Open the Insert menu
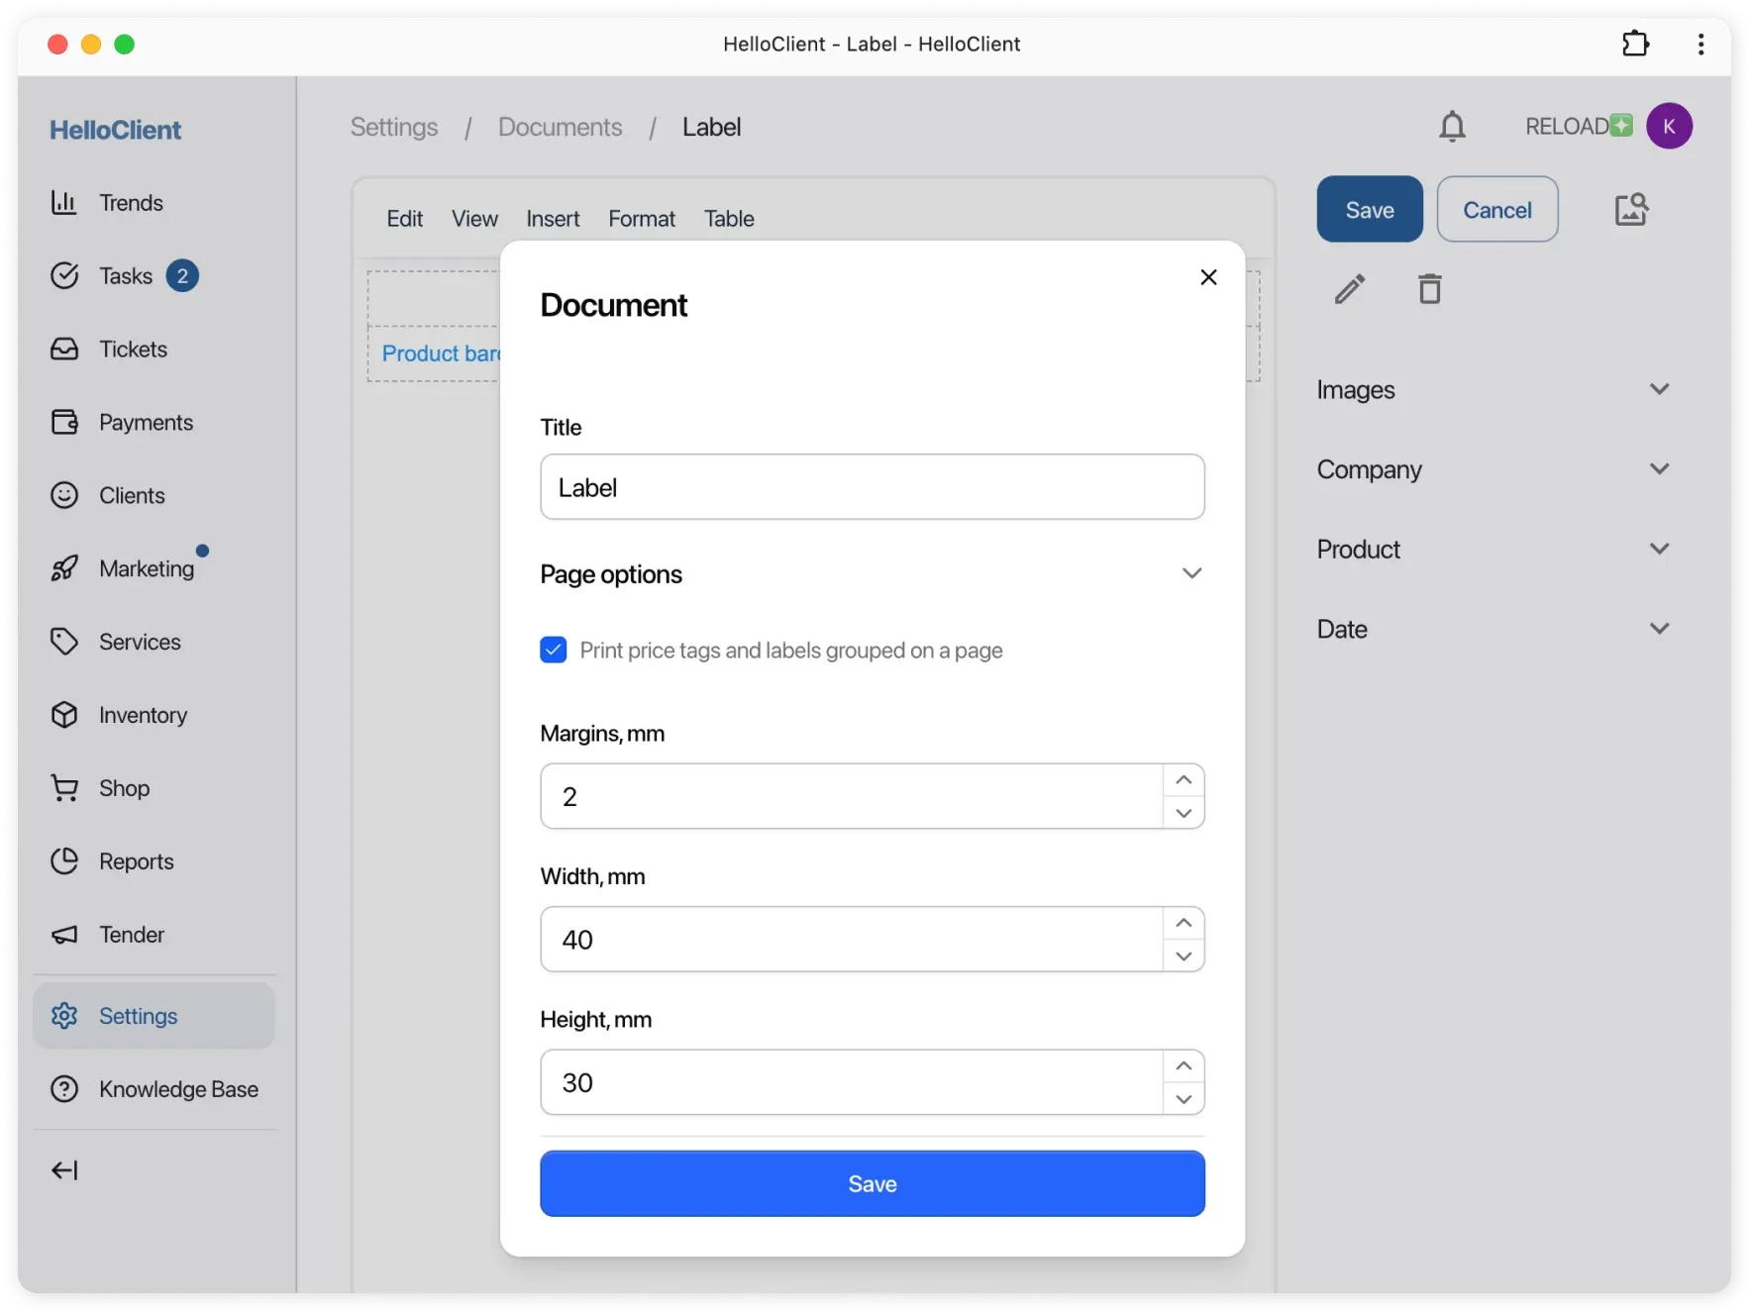Screen dimensions: 1753x1315 click(553, 219)
